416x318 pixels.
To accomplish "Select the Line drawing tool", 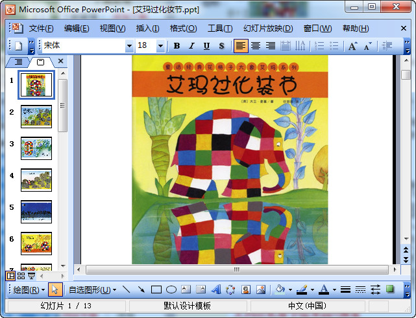I will pos(127,290).
